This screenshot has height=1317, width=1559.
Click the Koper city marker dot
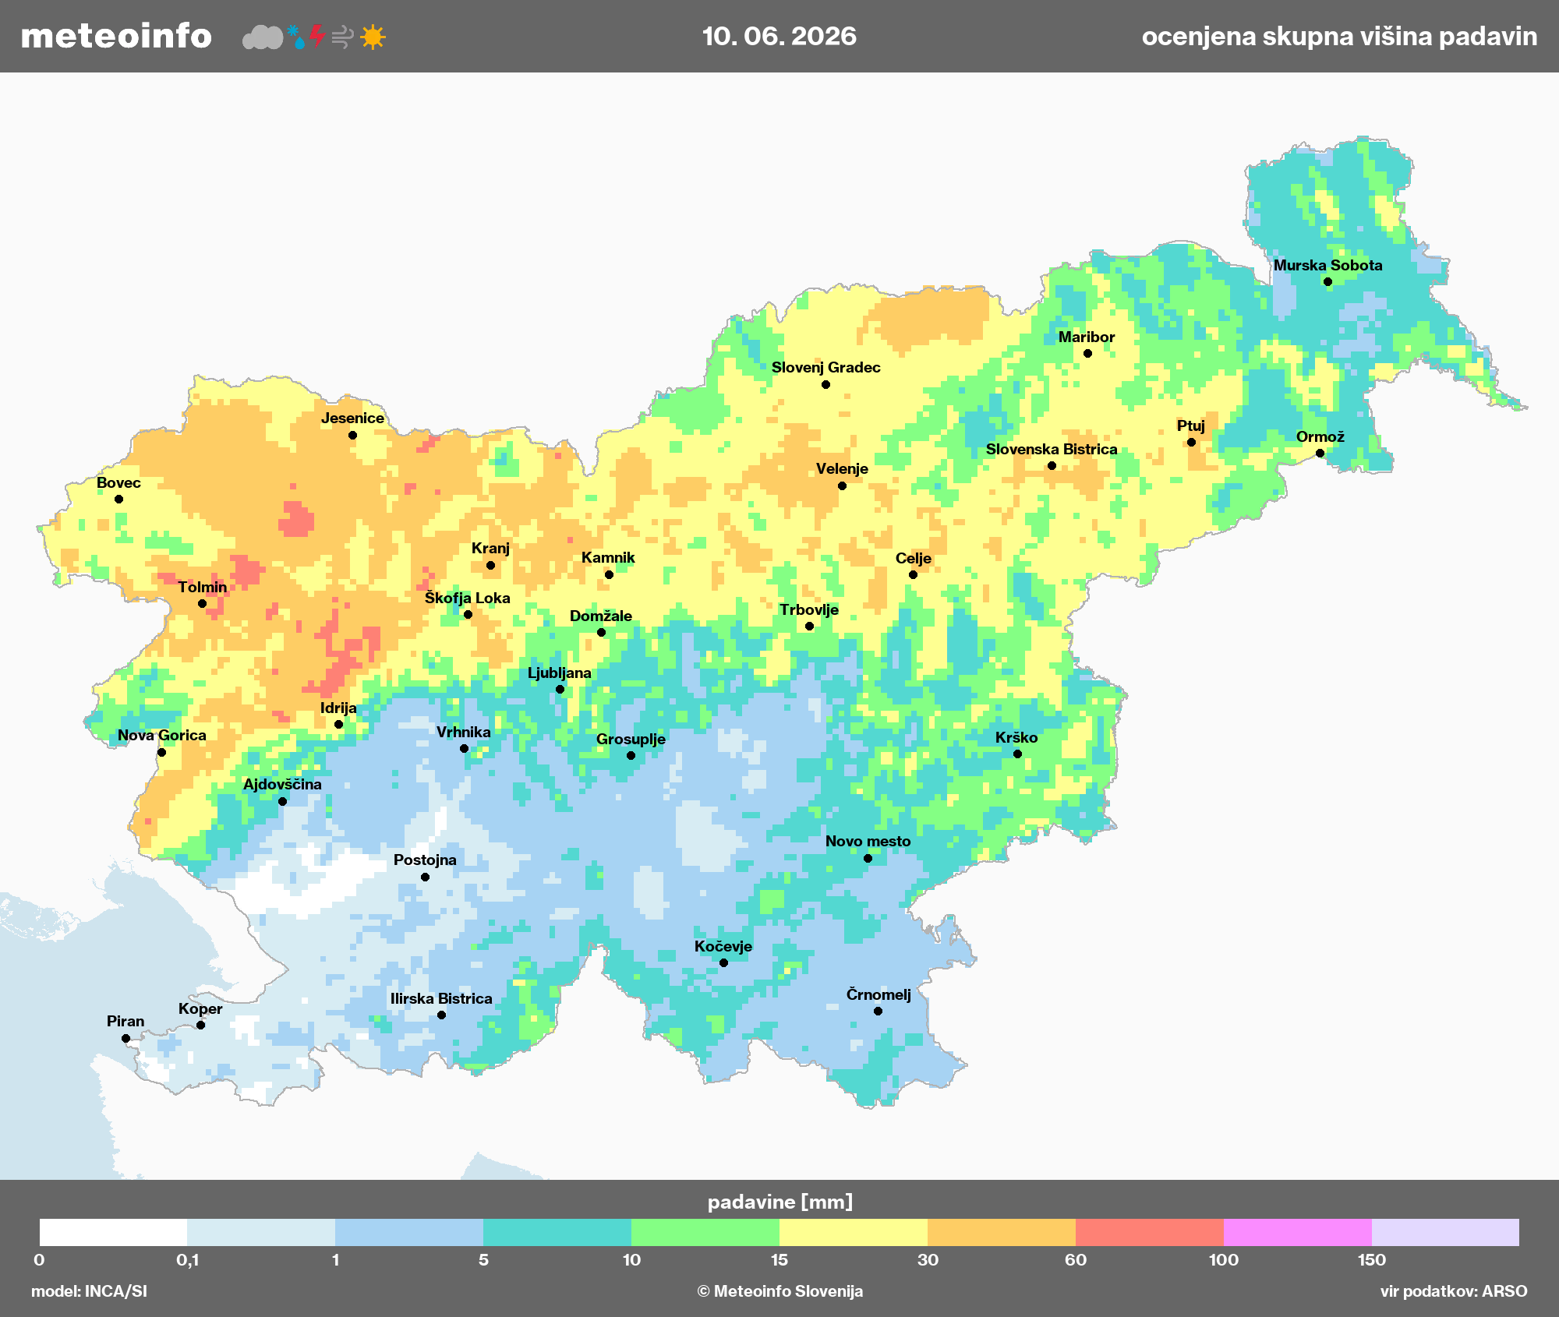pyautogui.click(x=200, y=1025)
